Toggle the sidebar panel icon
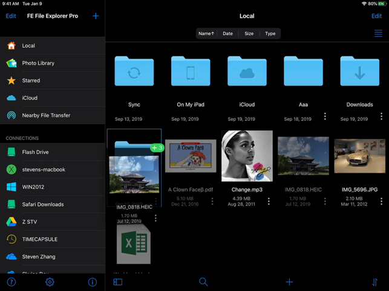Image resolution: width=389 pixels, height=291 pixels. tap(118, 282)
